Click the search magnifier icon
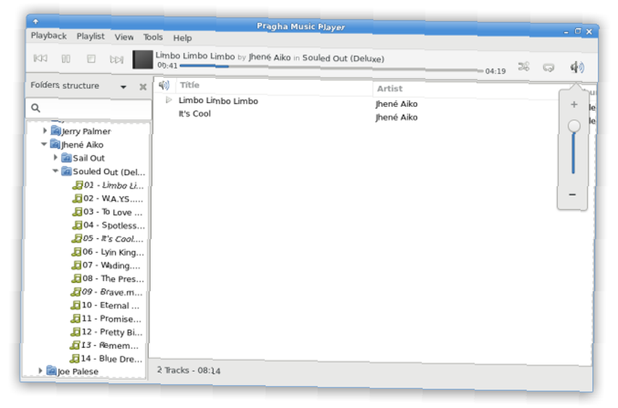 point(35,108)
